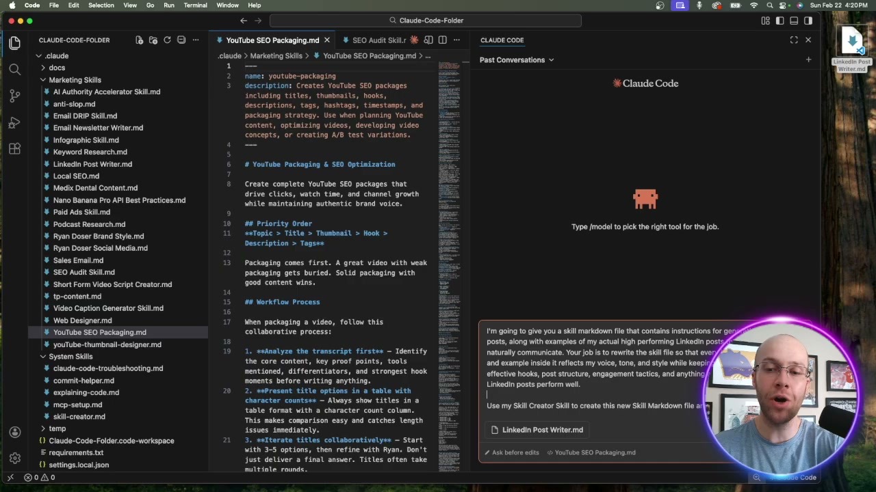Open markdown preview to the side
The image size is (876, 492).
coord(428,40)
